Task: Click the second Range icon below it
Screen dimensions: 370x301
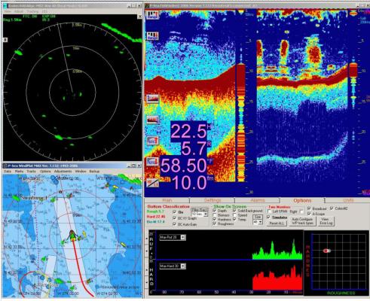Action: 153,36
